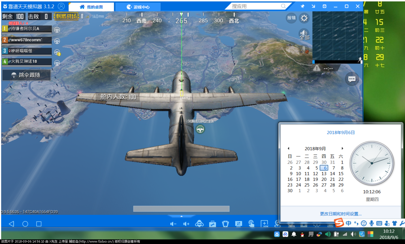
Task: Install an APK using the APK icon
Action: tap(264, 224)
